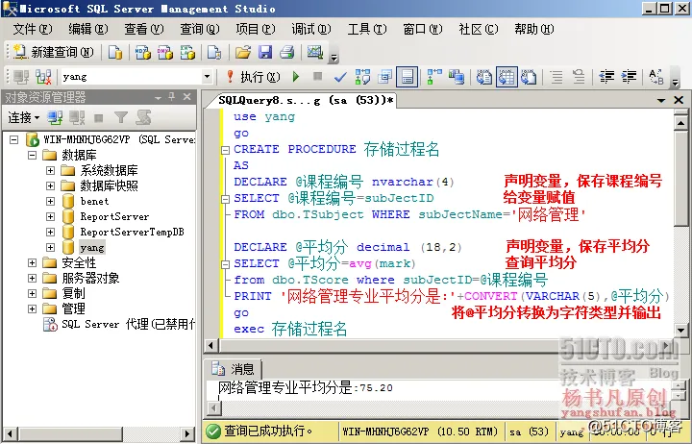Select the yang database in the tree
This screenshot has width=692, height=444.
(92, 248)
